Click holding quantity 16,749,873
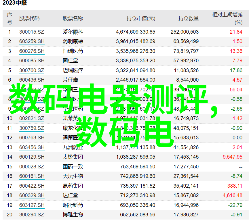 (x=186, y=118)
